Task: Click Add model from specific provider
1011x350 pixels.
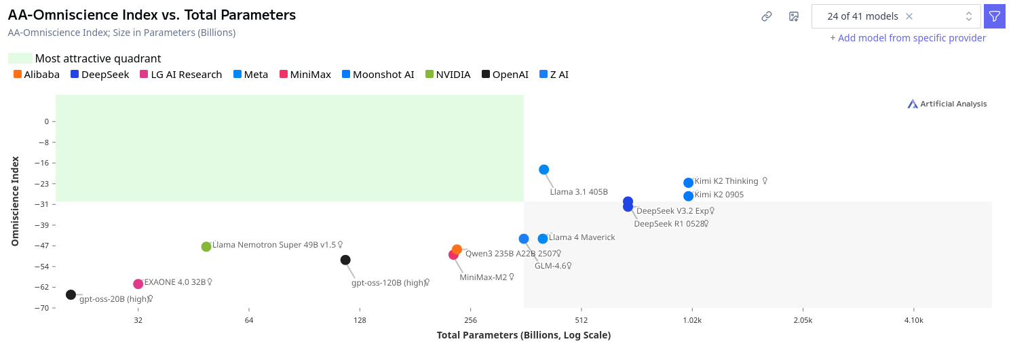Action: click(908, 38)
